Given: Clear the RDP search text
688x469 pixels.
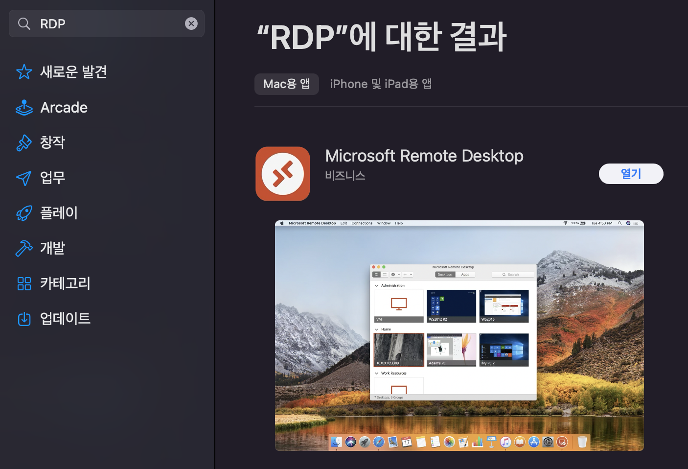Looking at the screenshot, I should [191, 23].
